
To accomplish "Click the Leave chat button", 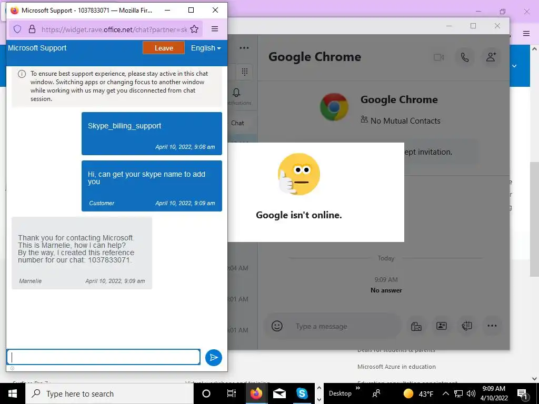I will point(164,48).
